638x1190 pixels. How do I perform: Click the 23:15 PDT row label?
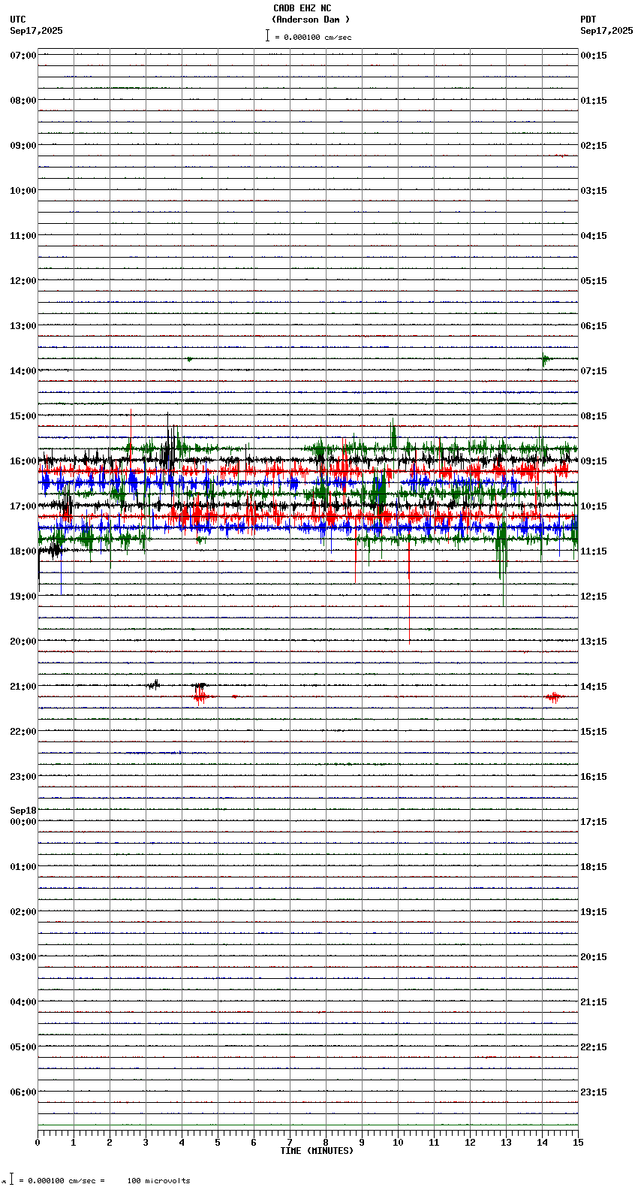[x=594, y=1092]
